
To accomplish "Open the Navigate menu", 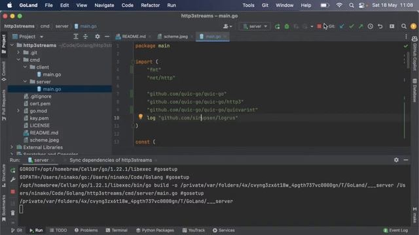I will pos(104,5).
